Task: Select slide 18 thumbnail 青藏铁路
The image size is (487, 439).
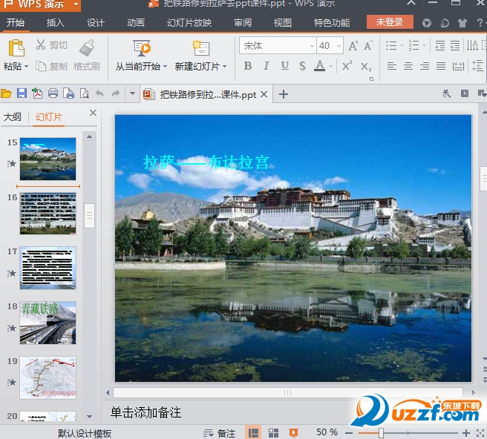Action: pos(48,323)
